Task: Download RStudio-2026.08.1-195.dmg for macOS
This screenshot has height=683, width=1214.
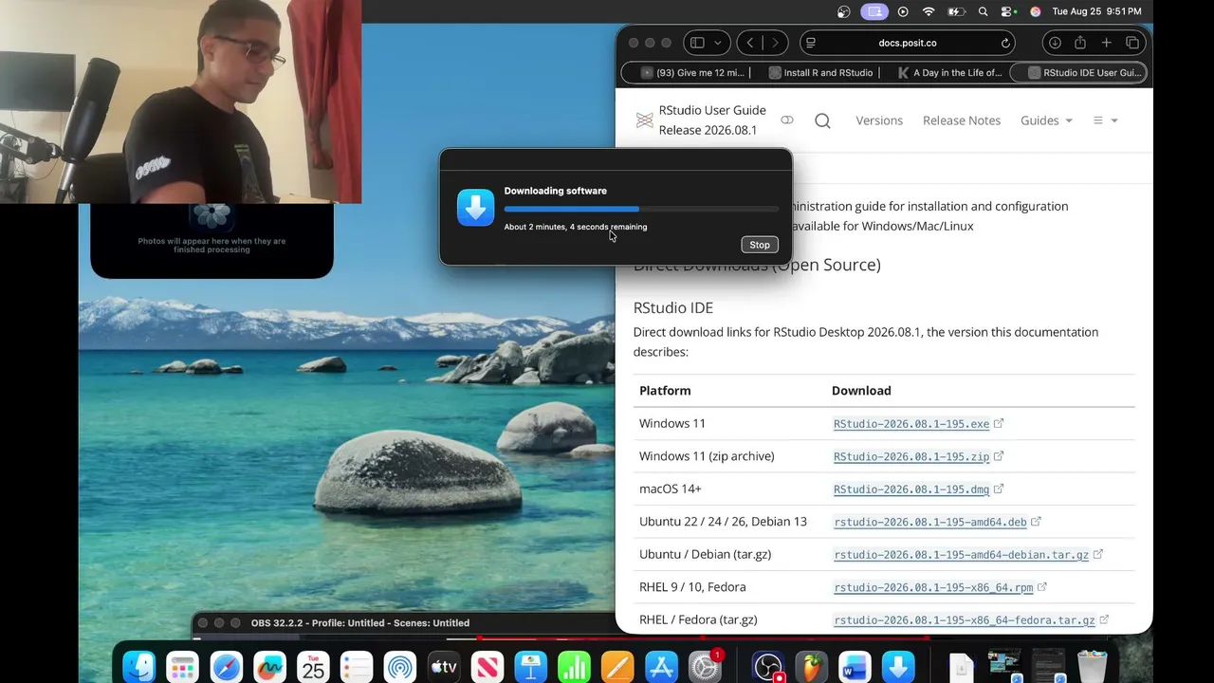Action: [911, 489]
